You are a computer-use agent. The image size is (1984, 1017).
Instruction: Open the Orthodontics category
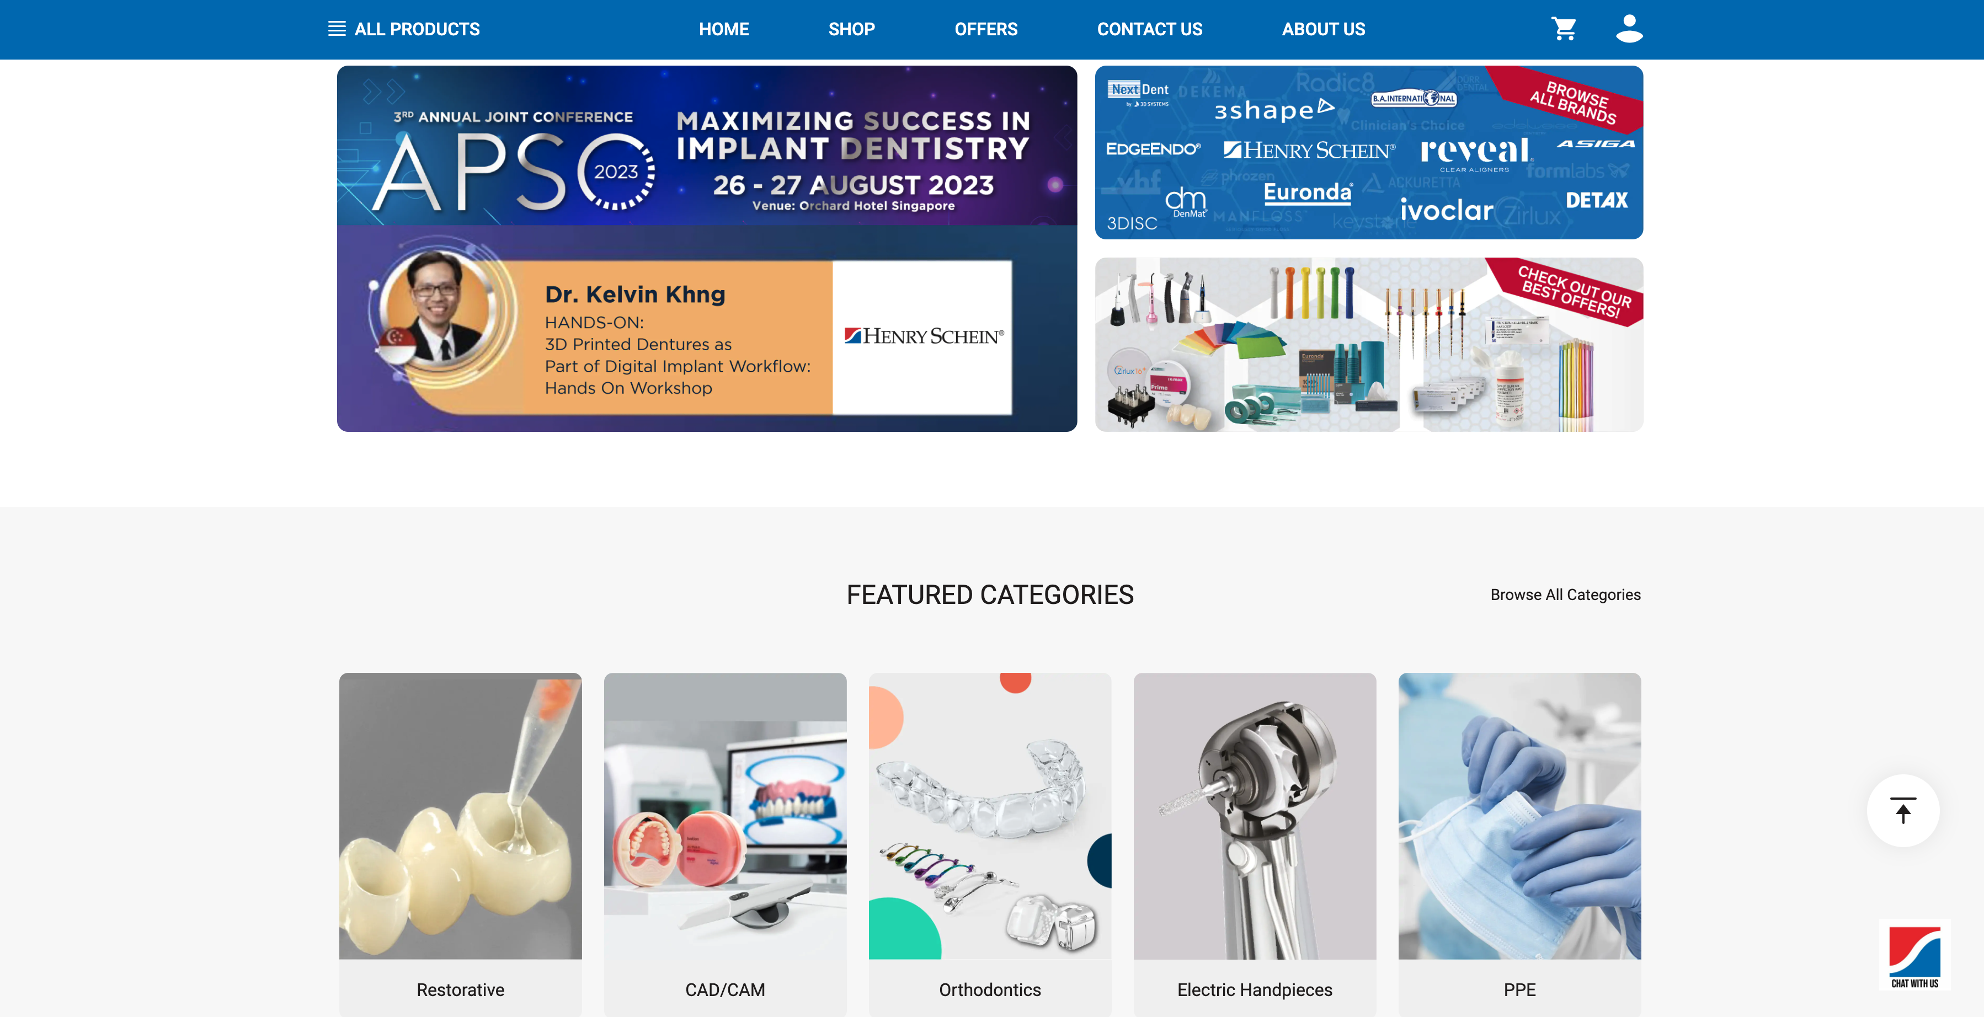[x=990, y=844]
